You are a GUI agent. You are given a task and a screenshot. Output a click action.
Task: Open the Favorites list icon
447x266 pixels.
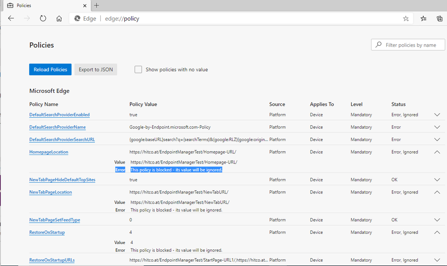(423, 18)
